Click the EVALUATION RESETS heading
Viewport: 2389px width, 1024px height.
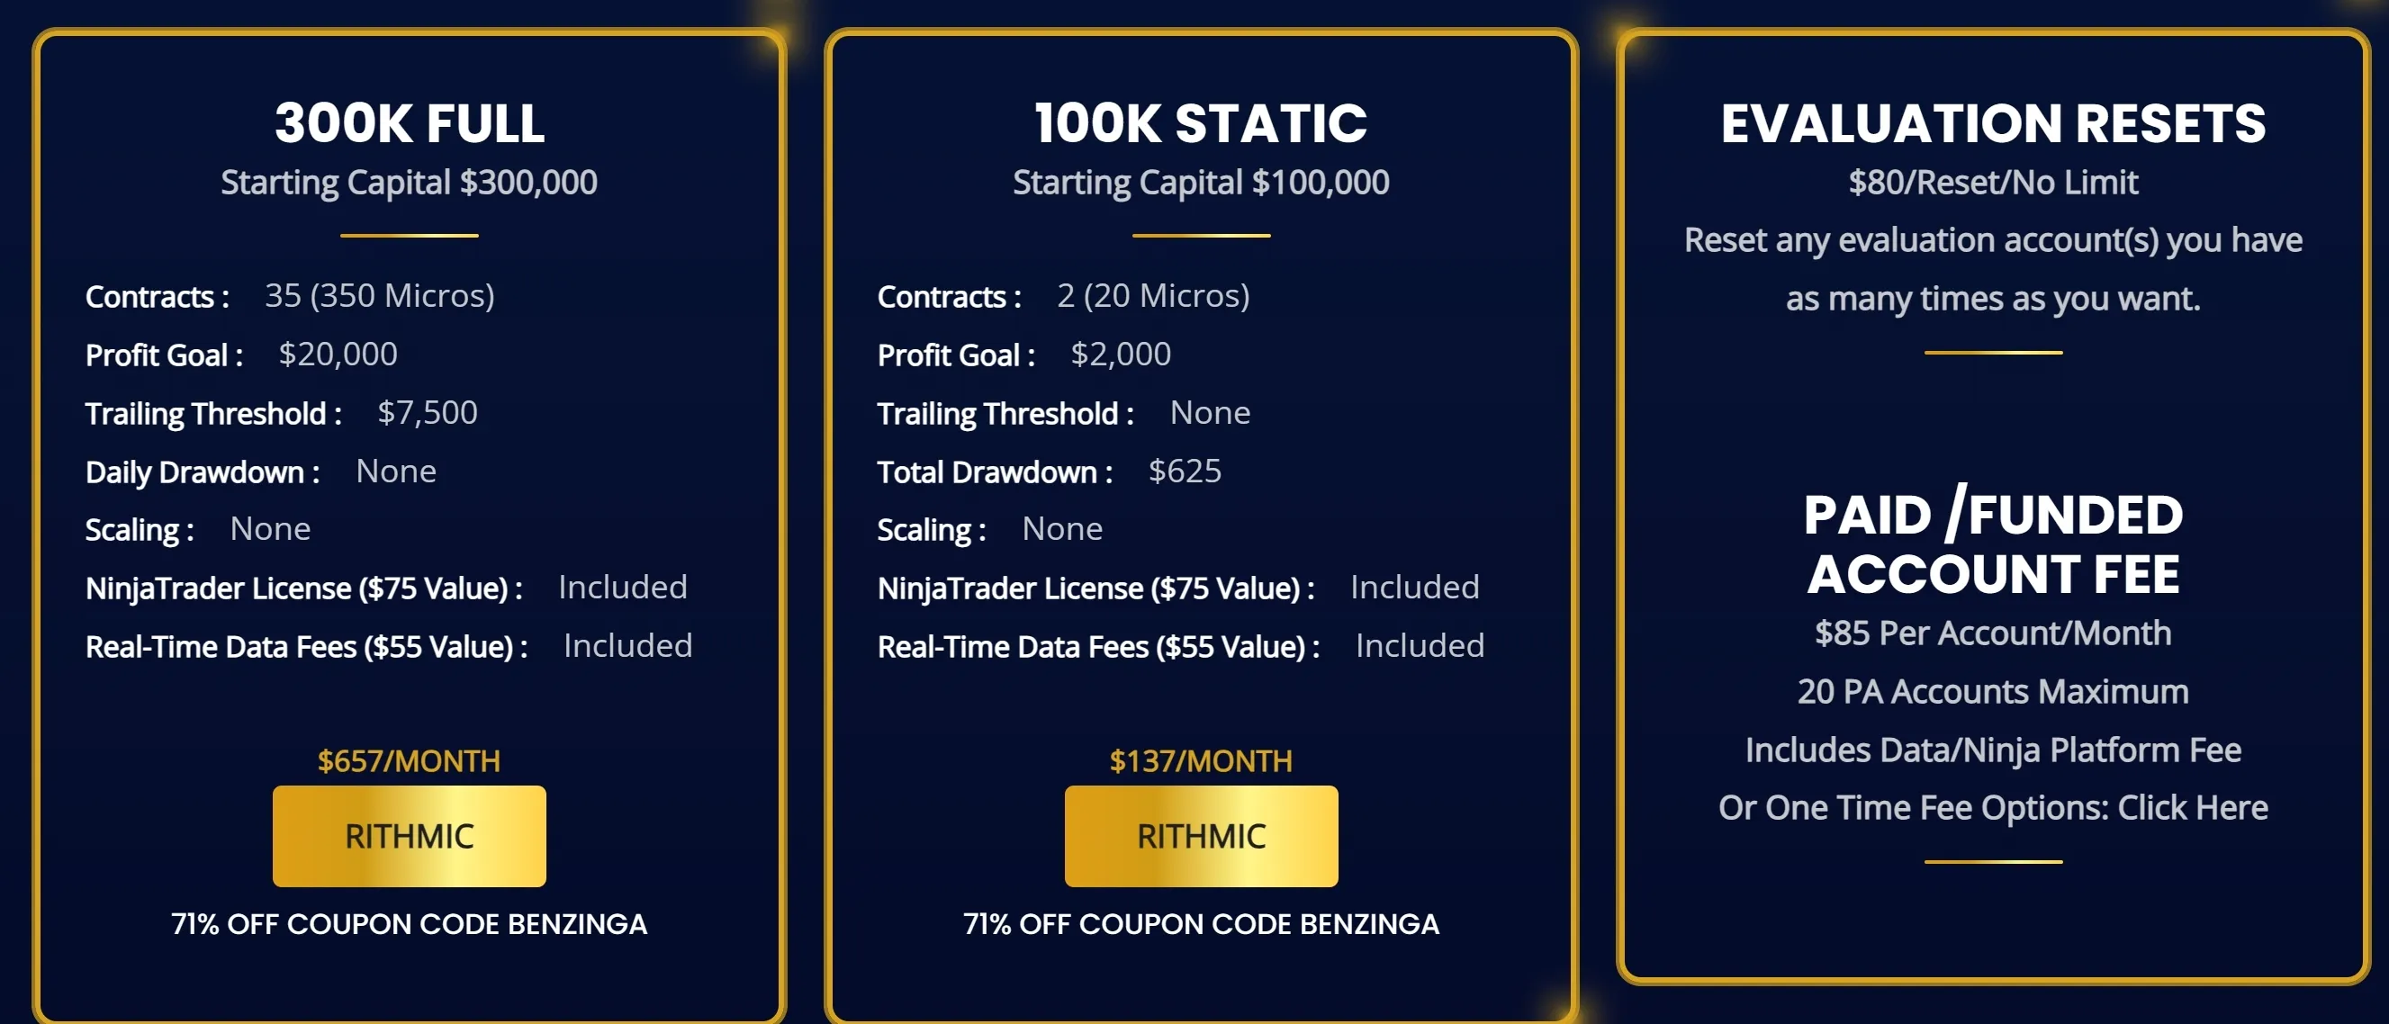[x=1993, y=123]
